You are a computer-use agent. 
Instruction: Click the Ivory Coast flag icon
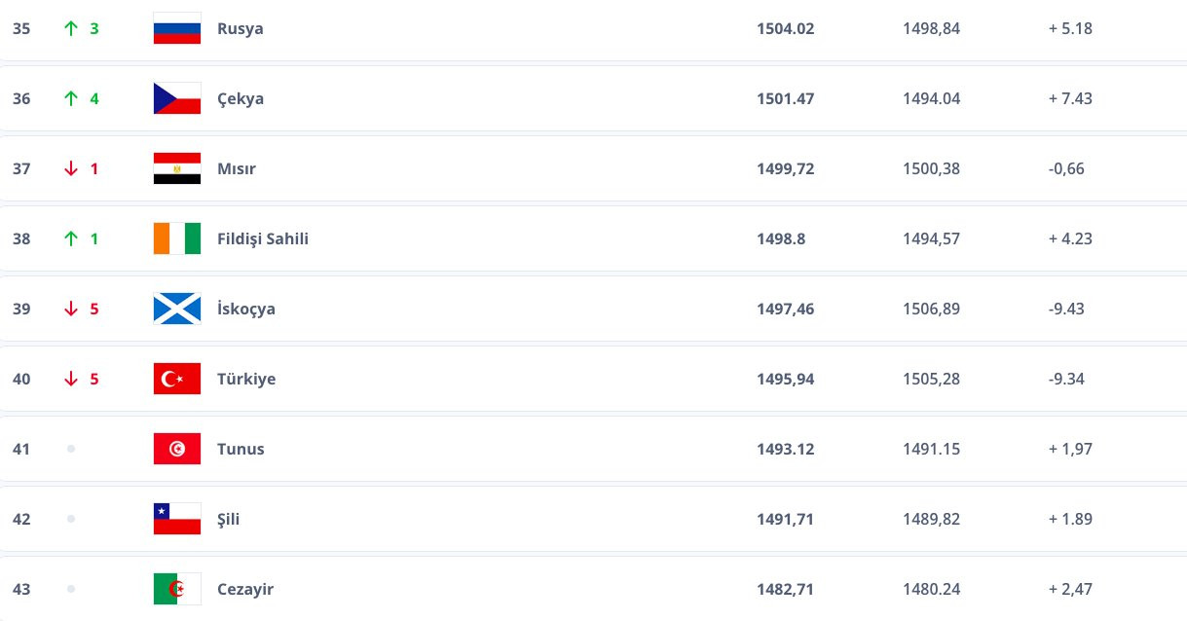177,238
